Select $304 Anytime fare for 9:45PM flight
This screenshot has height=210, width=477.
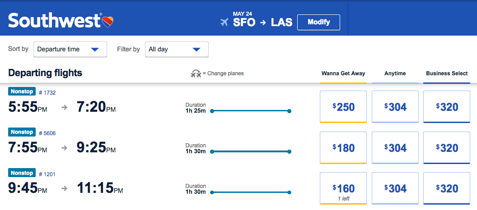(x=395, y=188)
